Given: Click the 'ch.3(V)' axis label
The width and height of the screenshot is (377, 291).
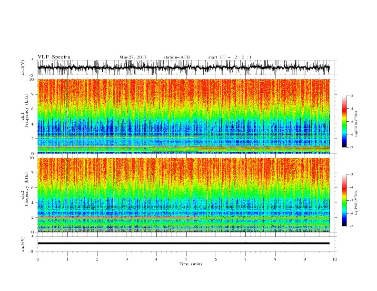Looking at the screenshot, I should 23,244.
